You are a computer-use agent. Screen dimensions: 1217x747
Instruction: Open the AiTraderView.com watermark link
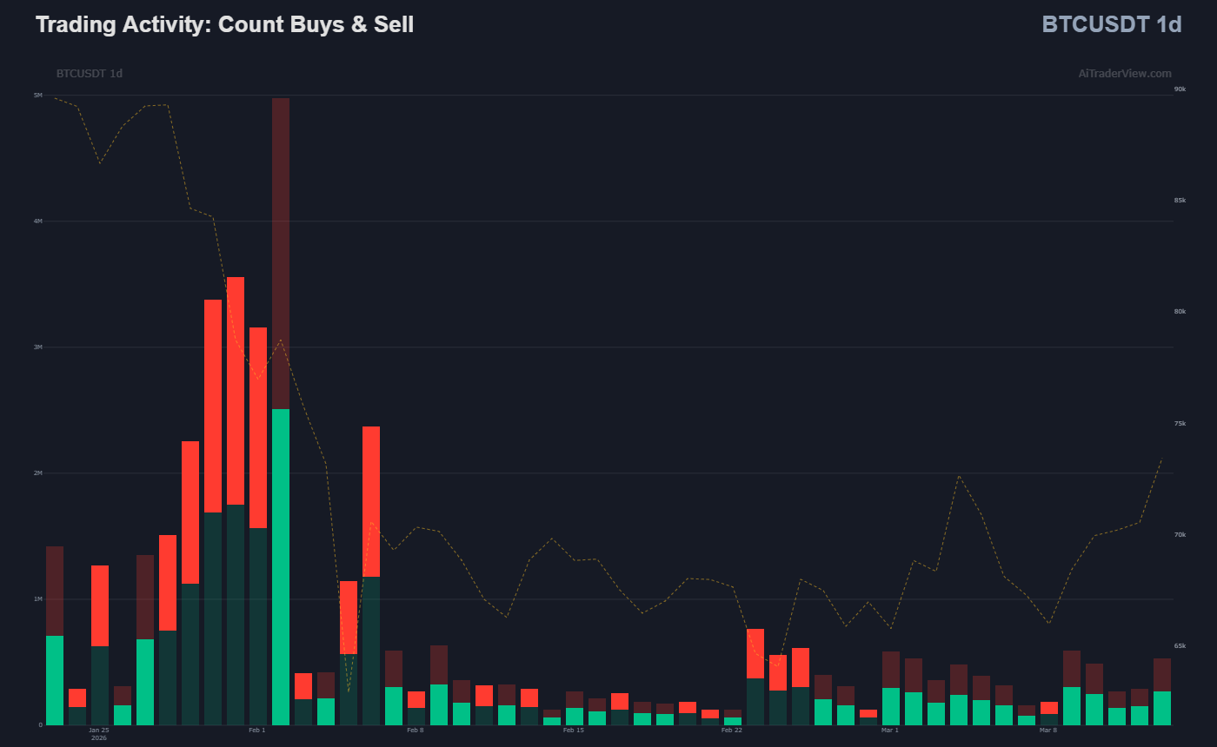[1124, 74]
